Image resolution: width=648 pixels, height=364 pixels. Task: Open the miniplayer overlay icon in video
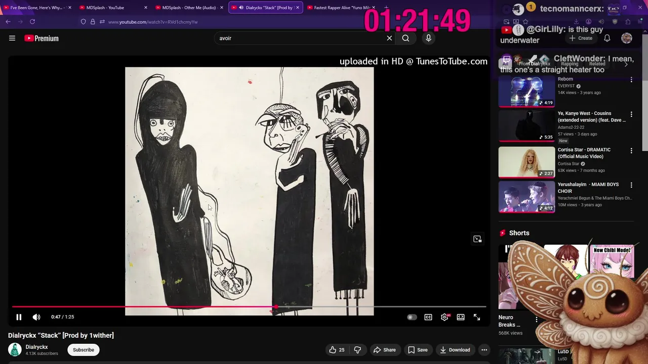tap(477, 239)
